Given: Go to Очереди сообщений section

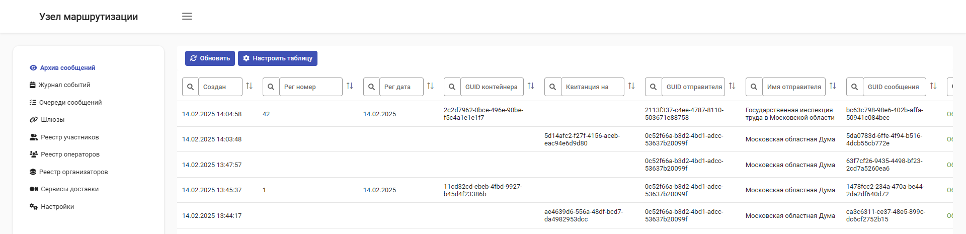Looking at the screenshot, I should [65, 102].
